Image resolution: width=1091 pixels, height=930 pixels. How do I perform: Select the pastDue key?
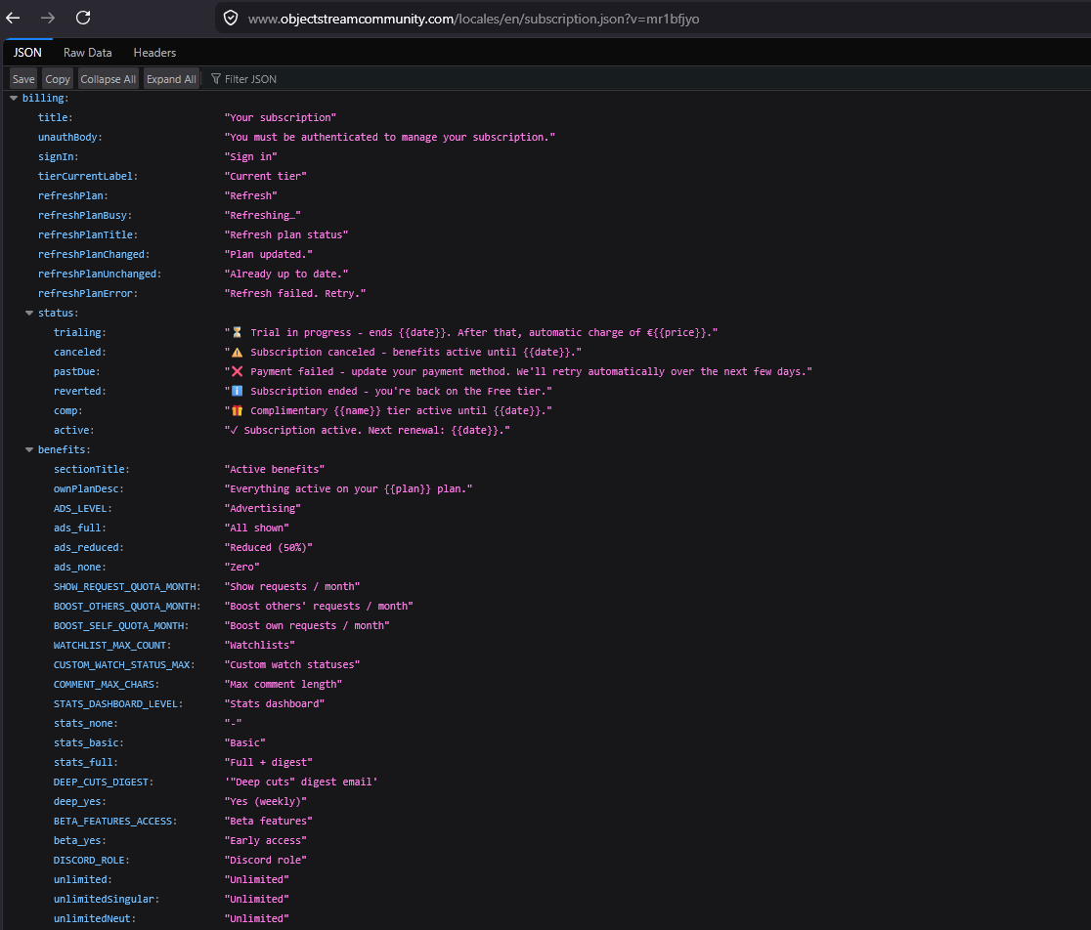(x=76, y=372)
